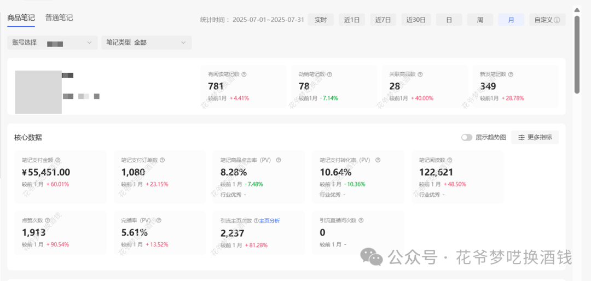This screenshot has height=281, width=591.
Task: Click the vertical page scrollbar thumb
Action: click(577, 55)
